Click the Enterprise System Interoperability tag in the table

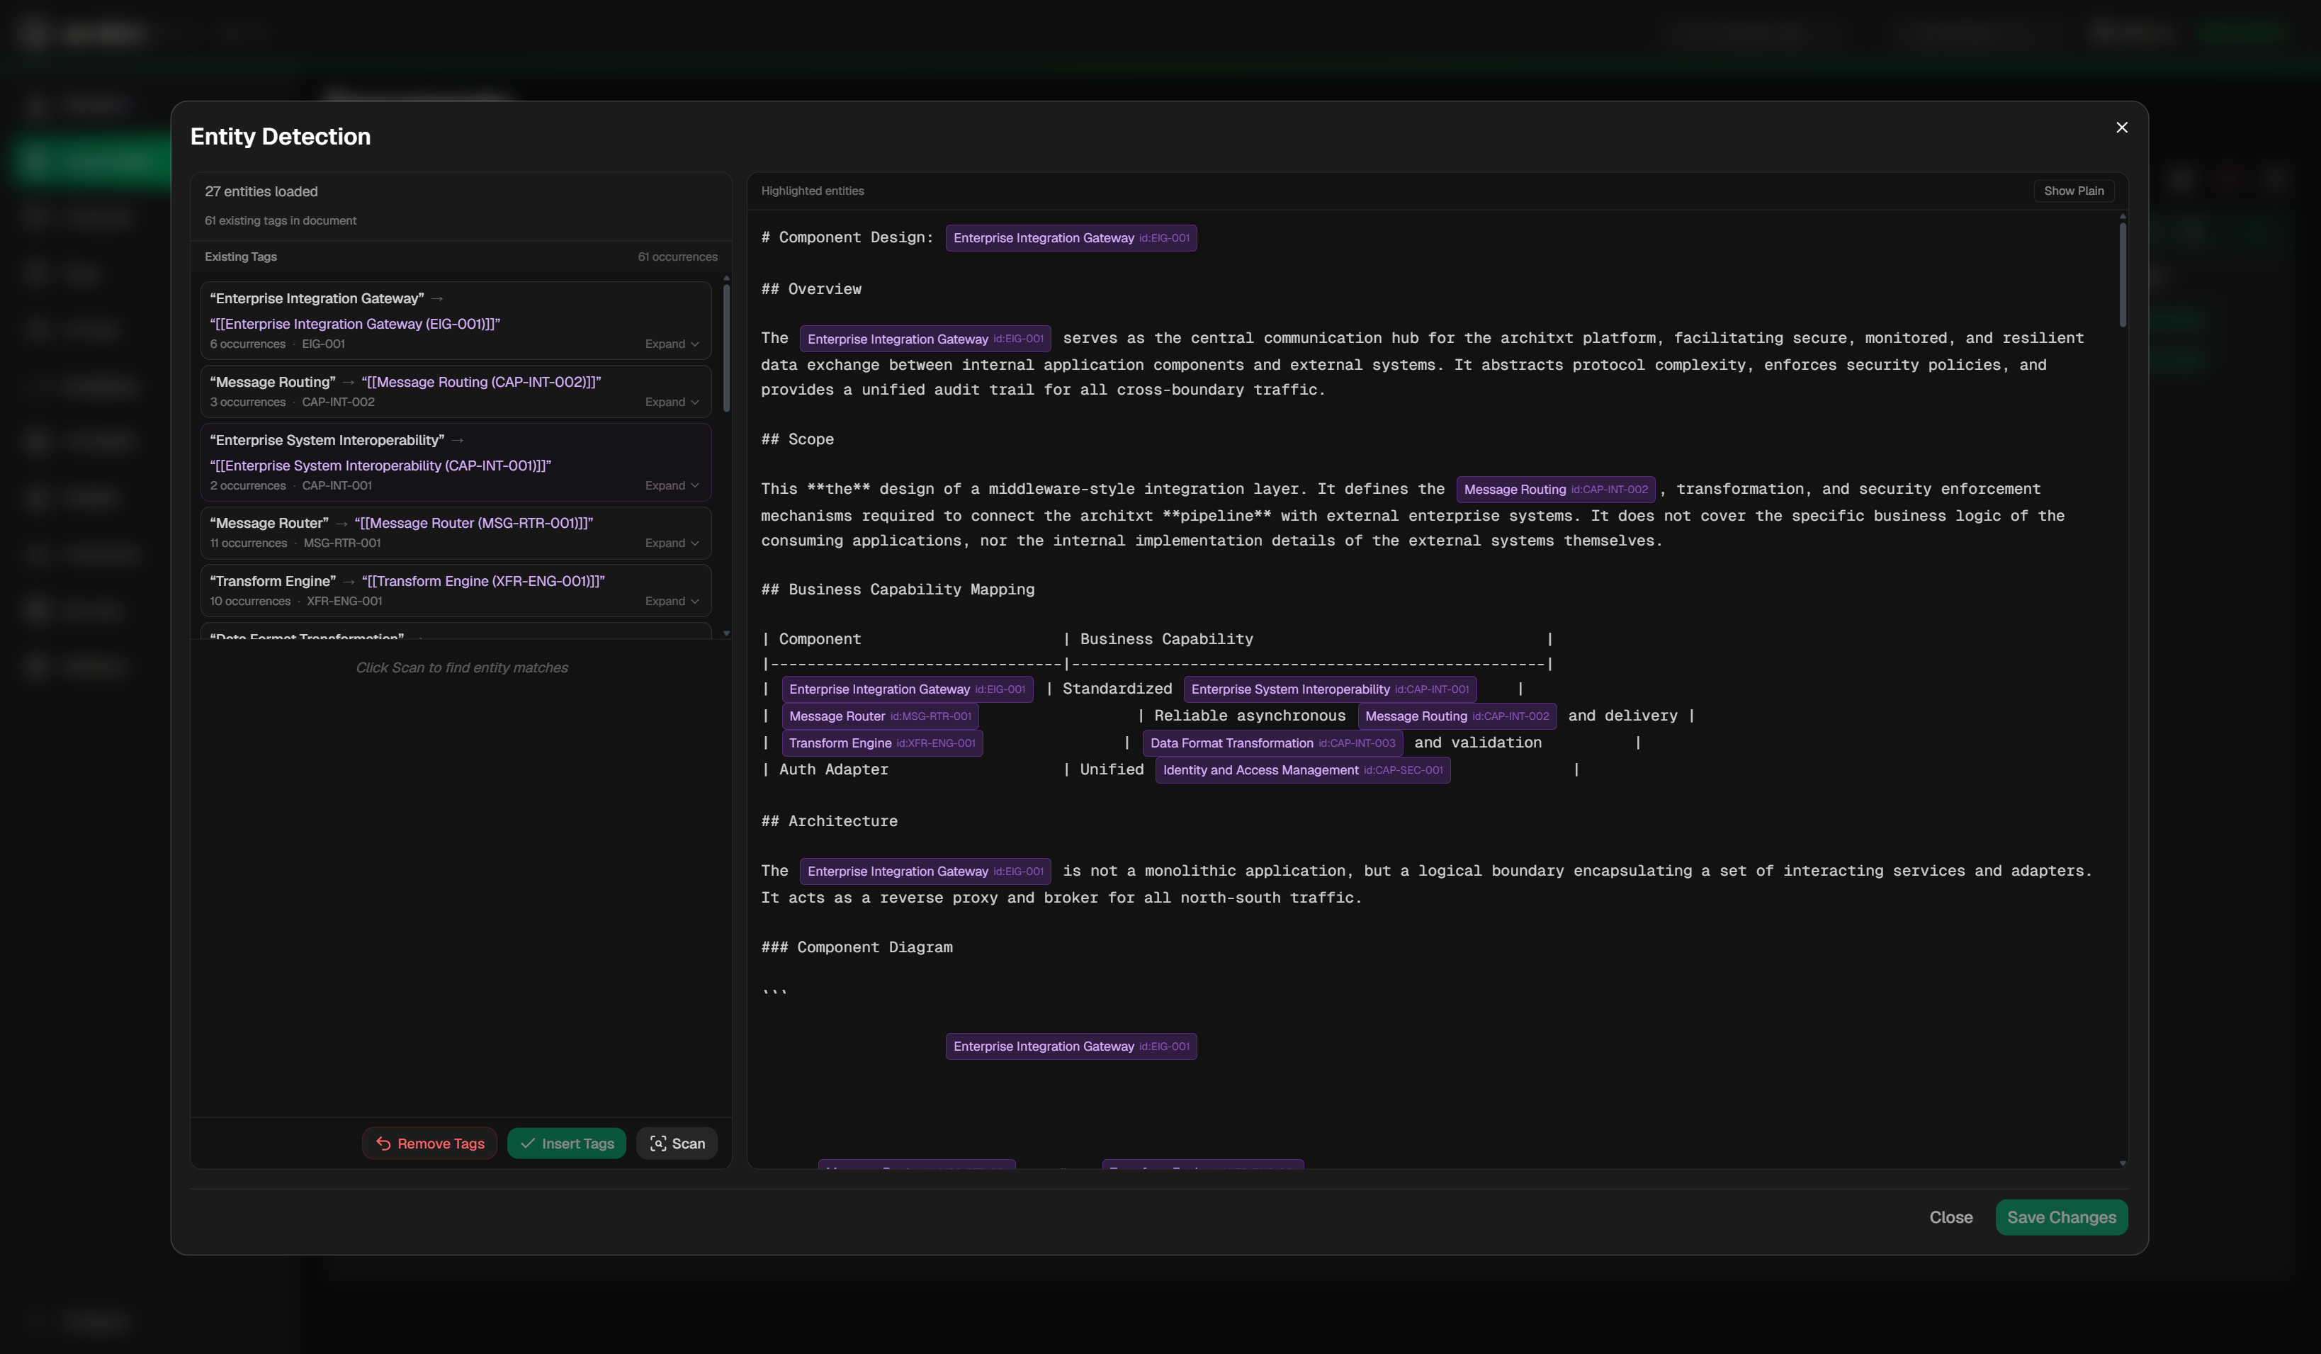tap(1330, 689)
